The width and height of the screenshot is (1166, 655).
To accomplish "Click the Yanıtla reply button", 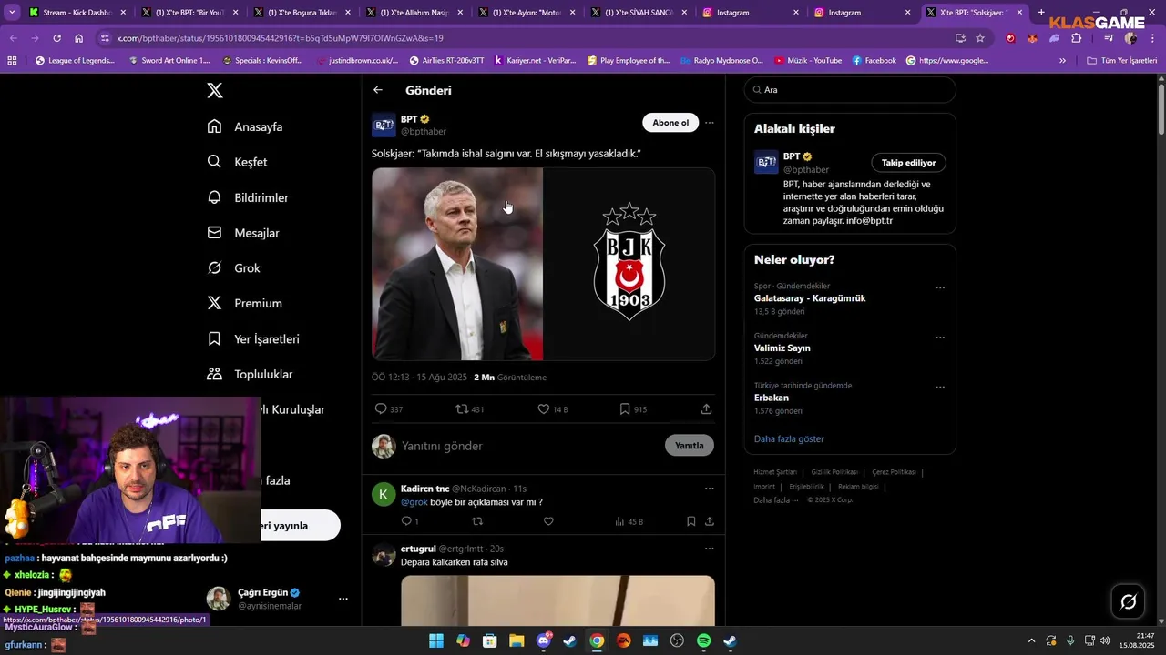I will point(690,446).
